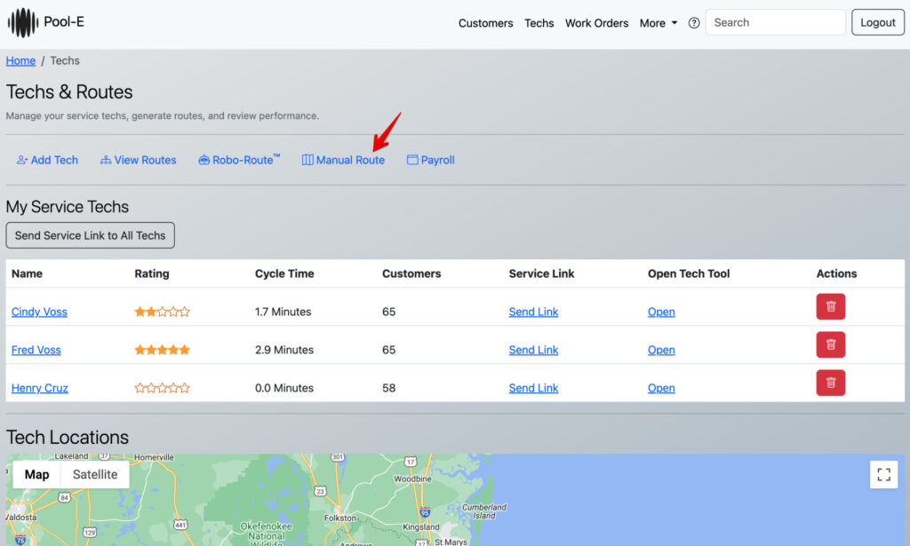Click Kingsland label on the map
Screen dimensions: 910x546
420,526
